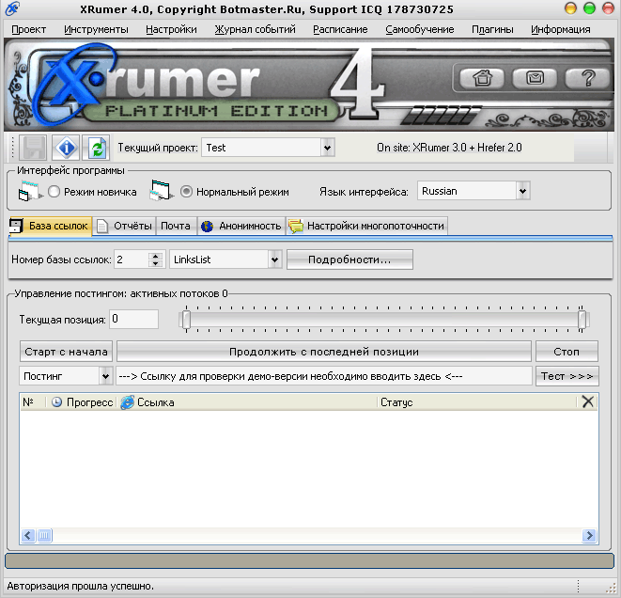The width and height of the screenshot is (621, 598).
Task: Open the Проект menu
Action: point(28,29)
